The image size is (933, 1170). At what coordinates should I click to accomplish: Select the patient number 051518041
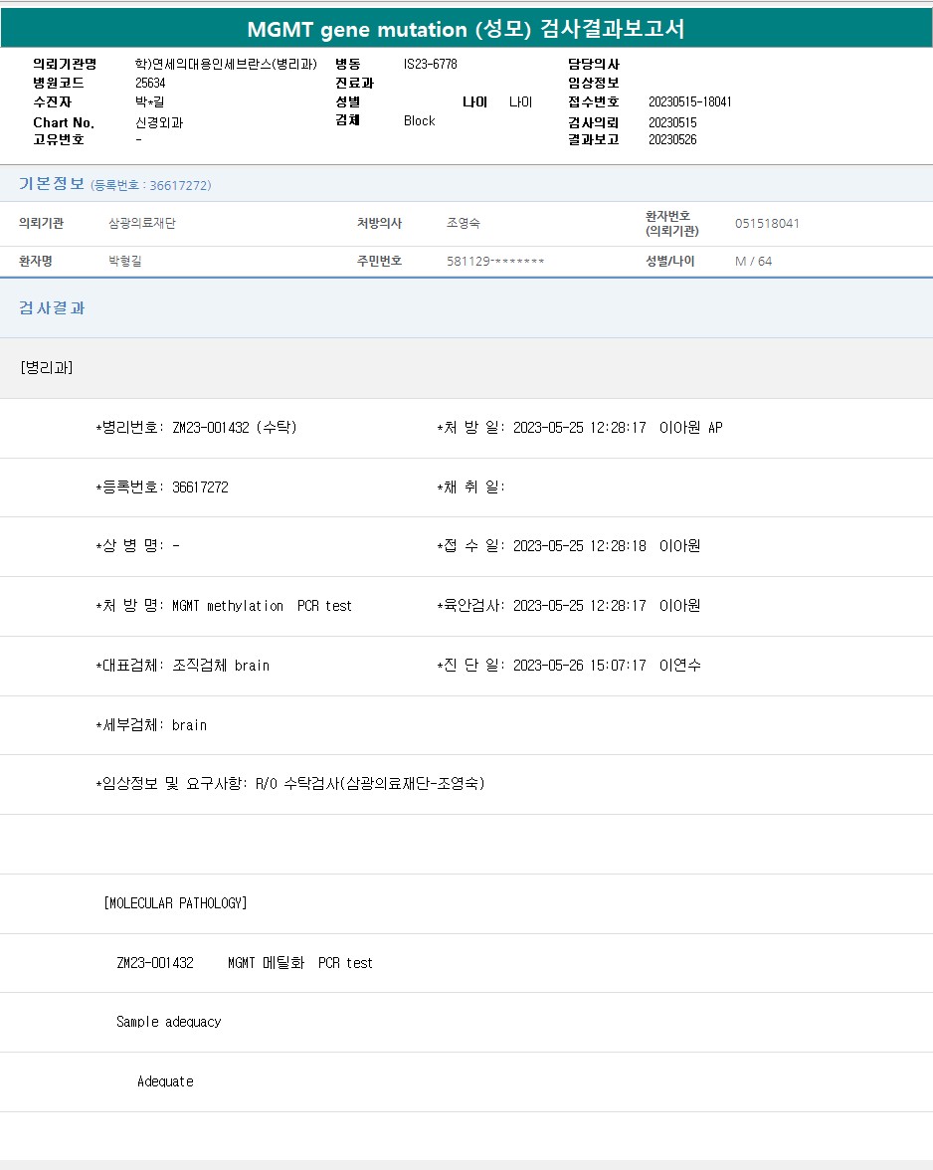(x=766, y=224)
